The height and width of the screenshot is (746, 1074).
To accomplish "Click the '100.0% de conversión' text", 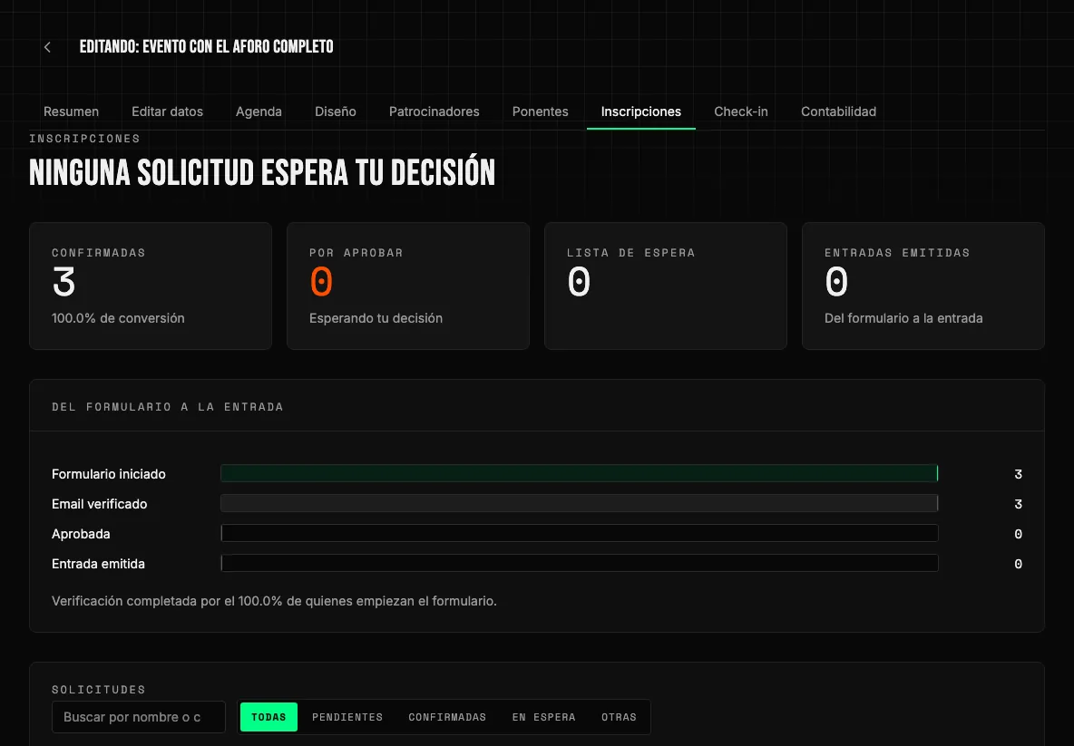I will tap(119, 318).
